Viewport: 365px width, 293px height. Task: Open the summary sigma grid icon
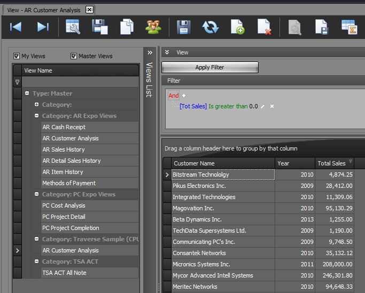349,27
